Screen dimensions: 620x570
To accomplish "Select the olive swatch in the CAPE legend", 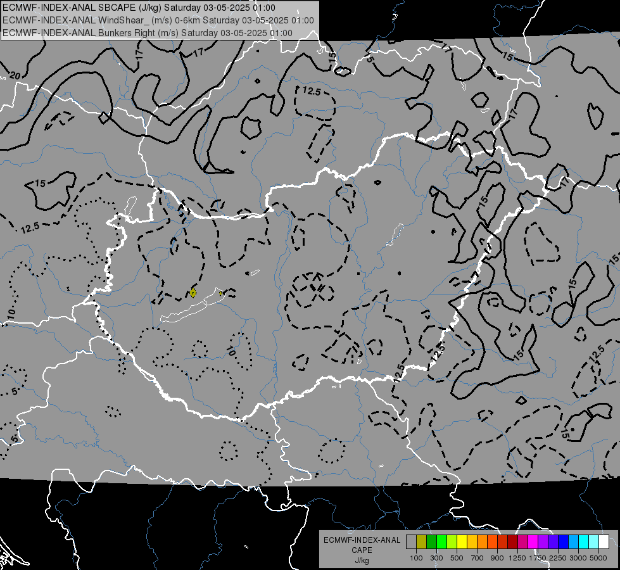I will 422,541.
